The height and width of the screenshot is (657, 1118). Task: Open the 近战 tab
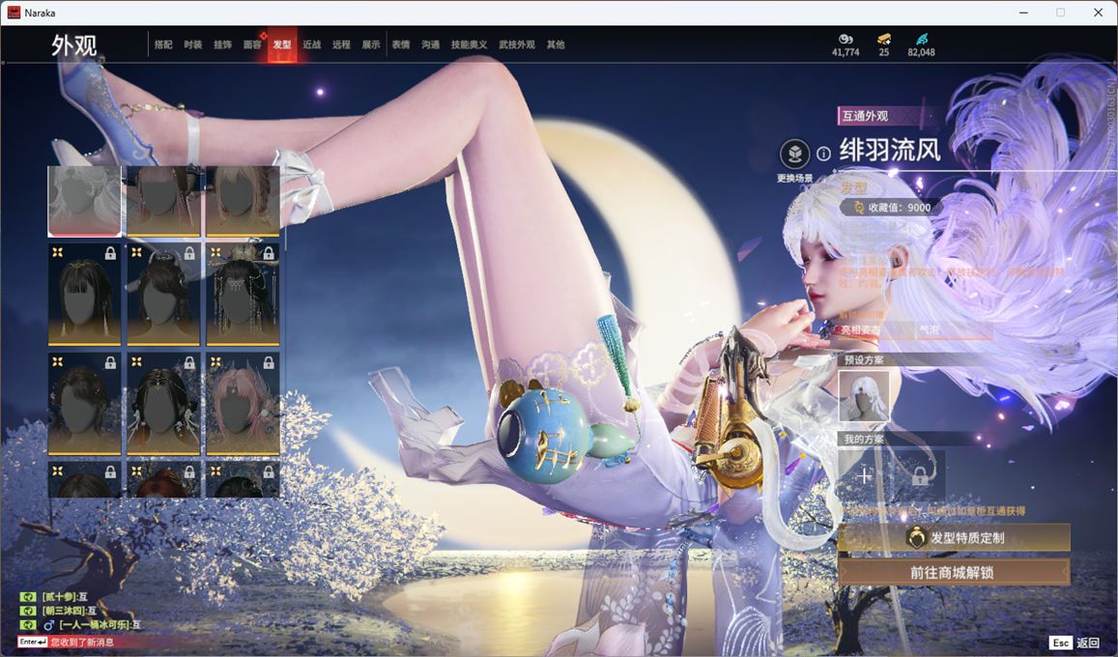pyautogui.click(x=311, y=44)
